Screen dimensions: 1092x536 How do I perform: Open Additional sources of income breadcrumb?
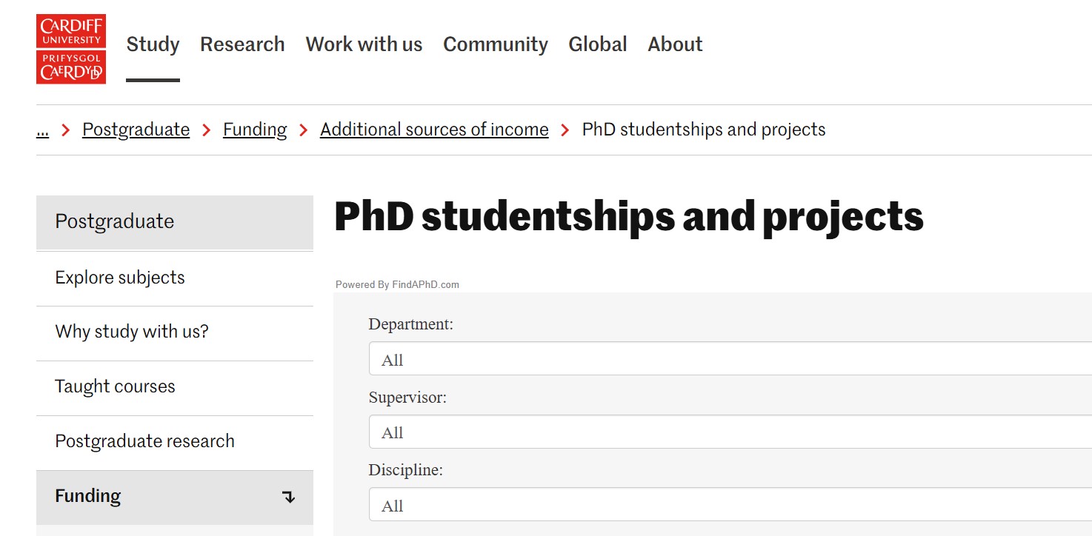(434, 130)
